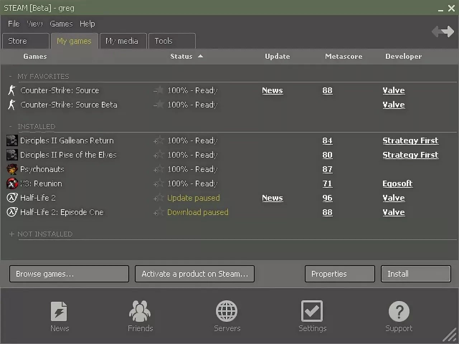The width and height of the screenshot is (459, 344).
Task: Open the View menu
Action: [35, 24]
